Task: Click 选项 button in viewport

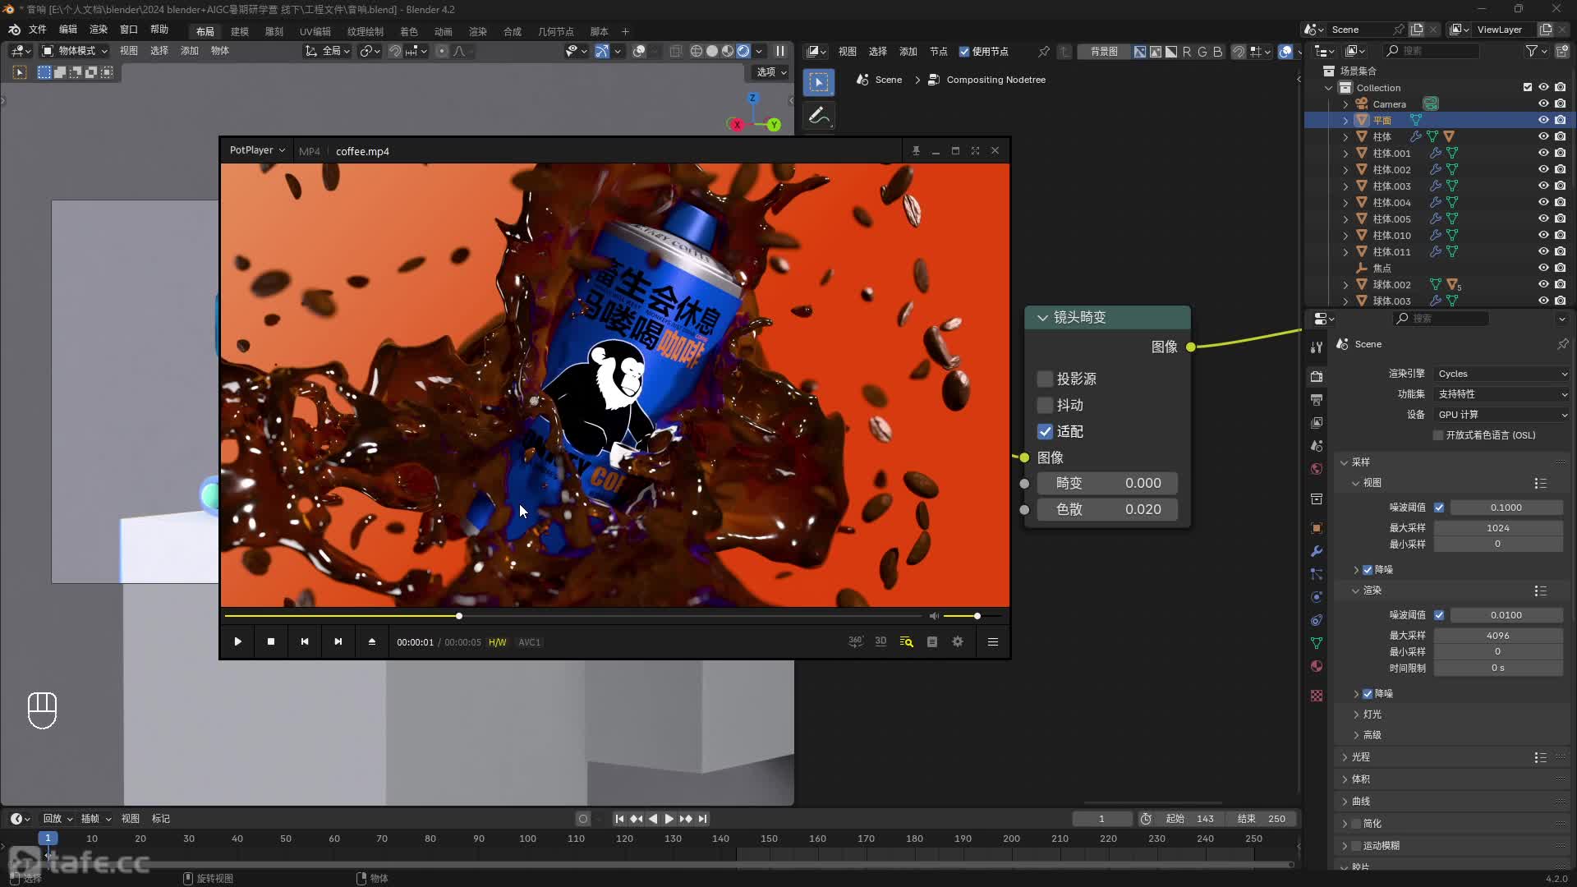Action: click(771, 72)
